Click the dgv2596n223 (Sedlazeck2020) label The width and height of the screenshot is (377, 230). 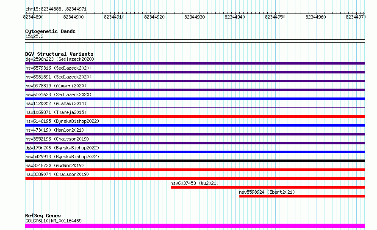(x=60, y=59)
